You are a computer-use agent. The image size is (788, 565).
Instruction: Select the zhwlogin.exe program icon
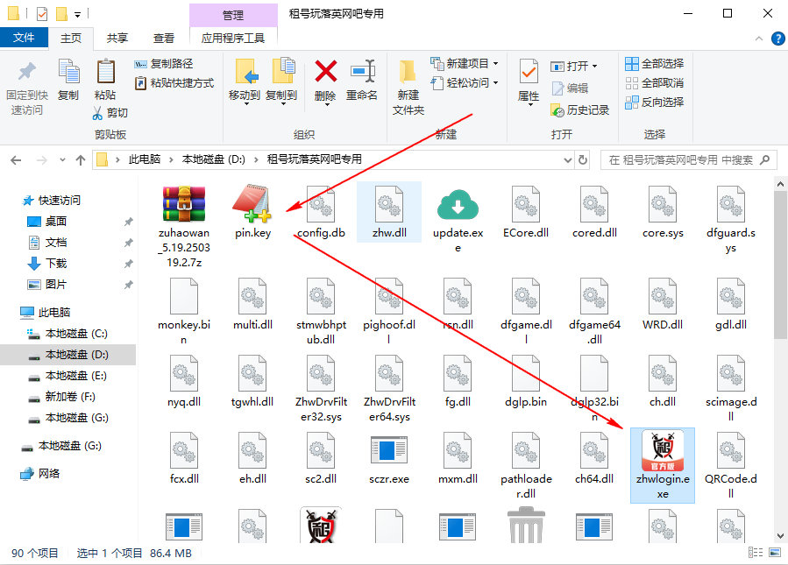click(x=663, y=451)
